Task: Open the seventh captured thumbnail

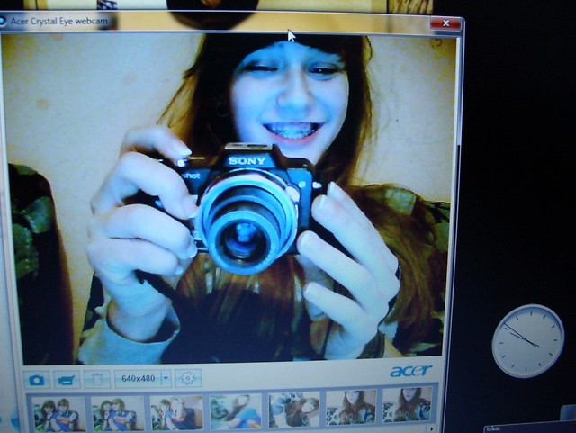Action: click(408, 405)
